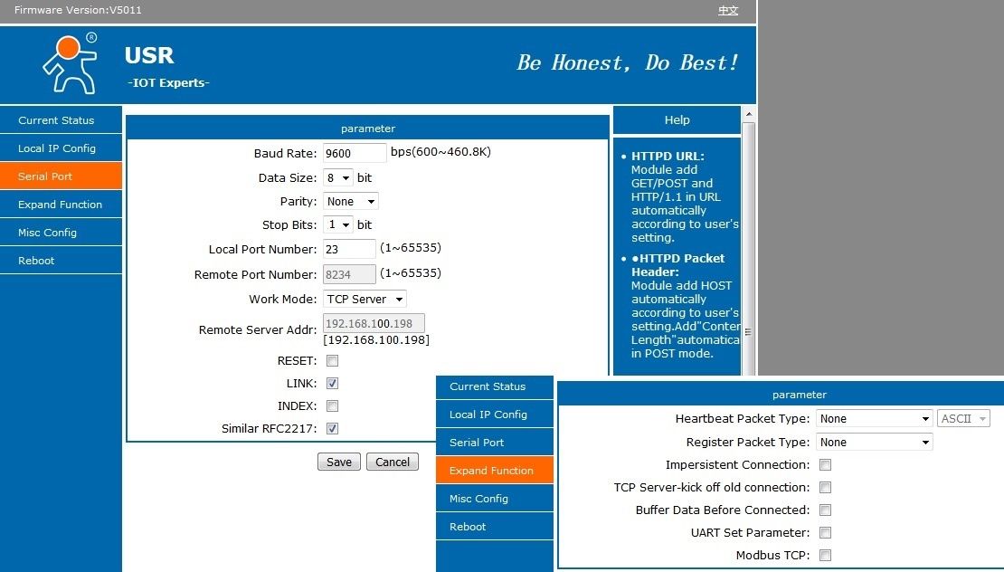The height and width of the screenshot is (572, 1004).
Task: Open Current Status in the main sidebar
Action: (61, 120)
